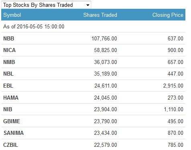
Task: Click the As of 2016-05-05 timestamp row
Action: (x=93, y=26)
